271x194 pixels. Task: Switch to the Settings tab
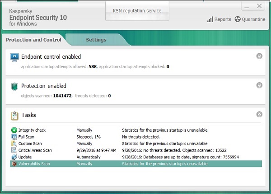tap(96, 40)
